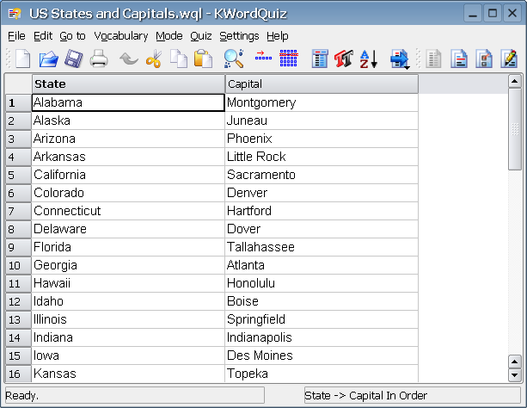The image size is (527, 408).
Task: Click the table corner select-all header
Action: 19,84
